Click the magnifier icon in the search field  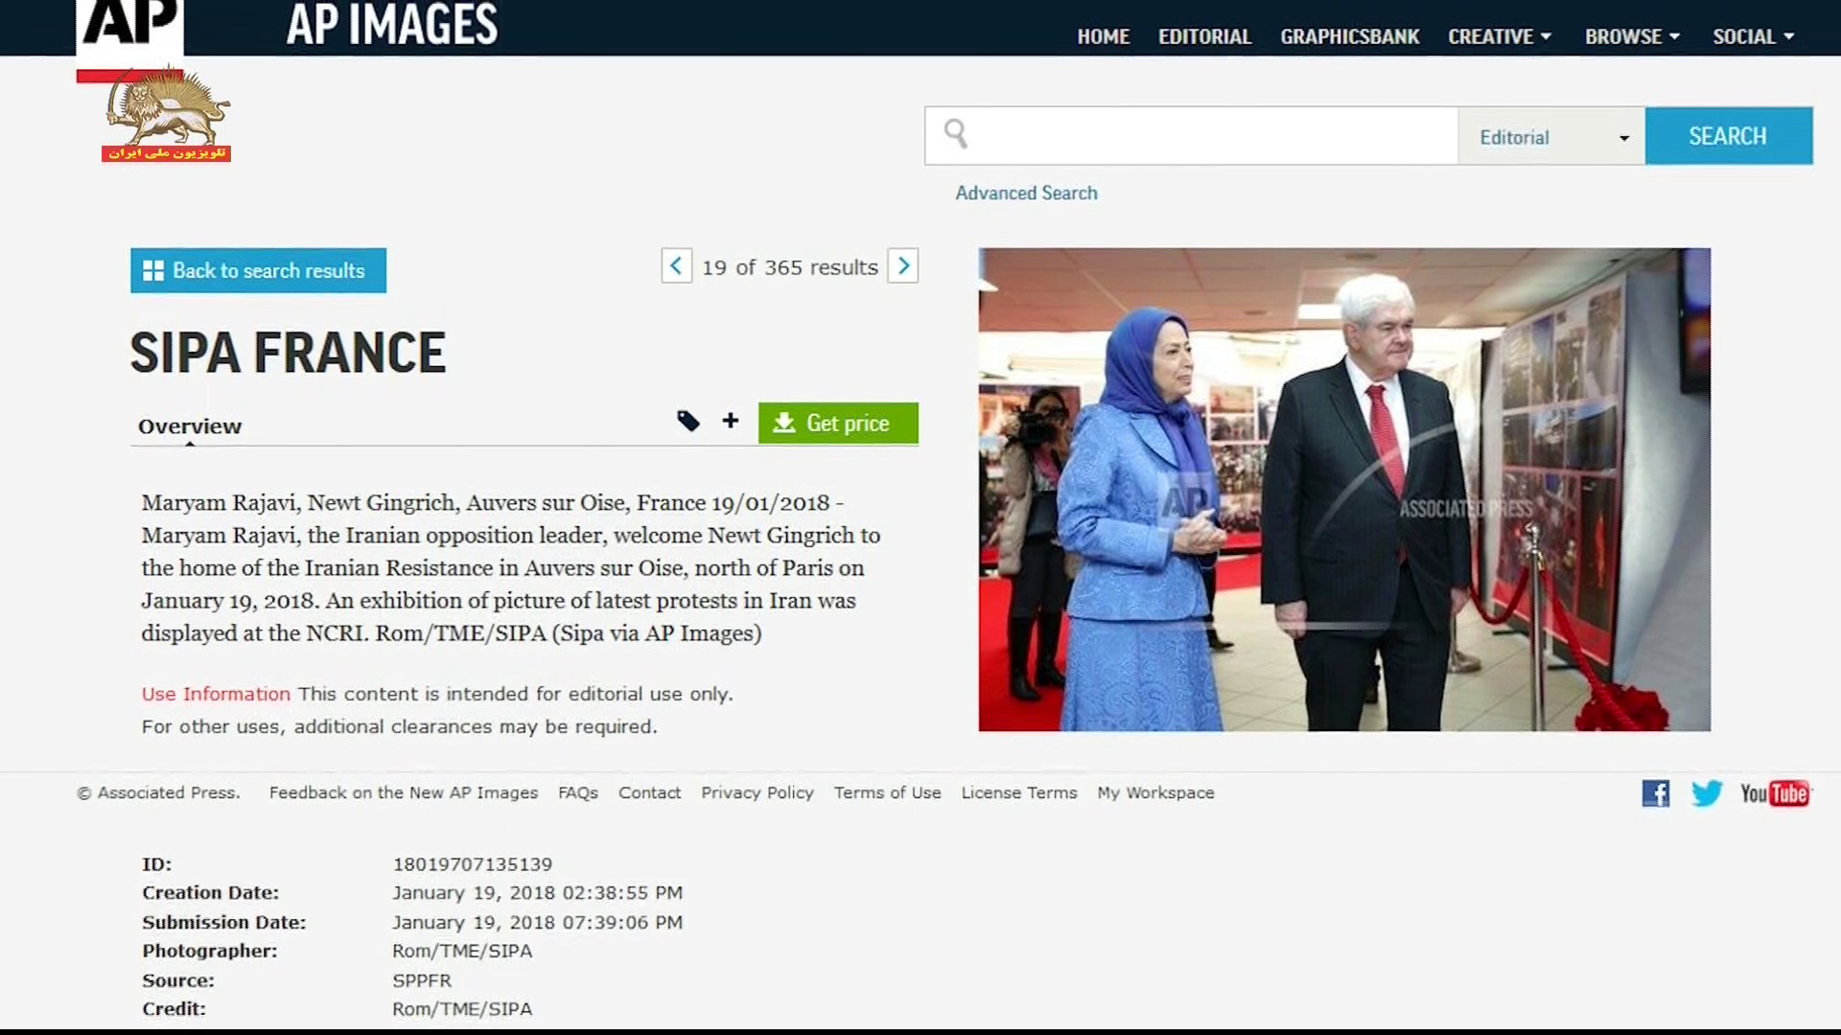coord(955,134)
